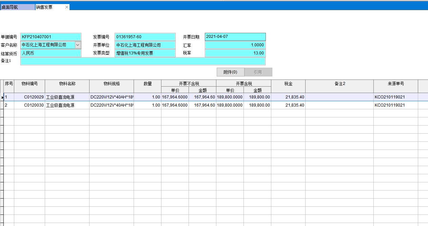Select the 发票类型 field
The height and width of the screenshot is (226, 428).
point(145,53)
